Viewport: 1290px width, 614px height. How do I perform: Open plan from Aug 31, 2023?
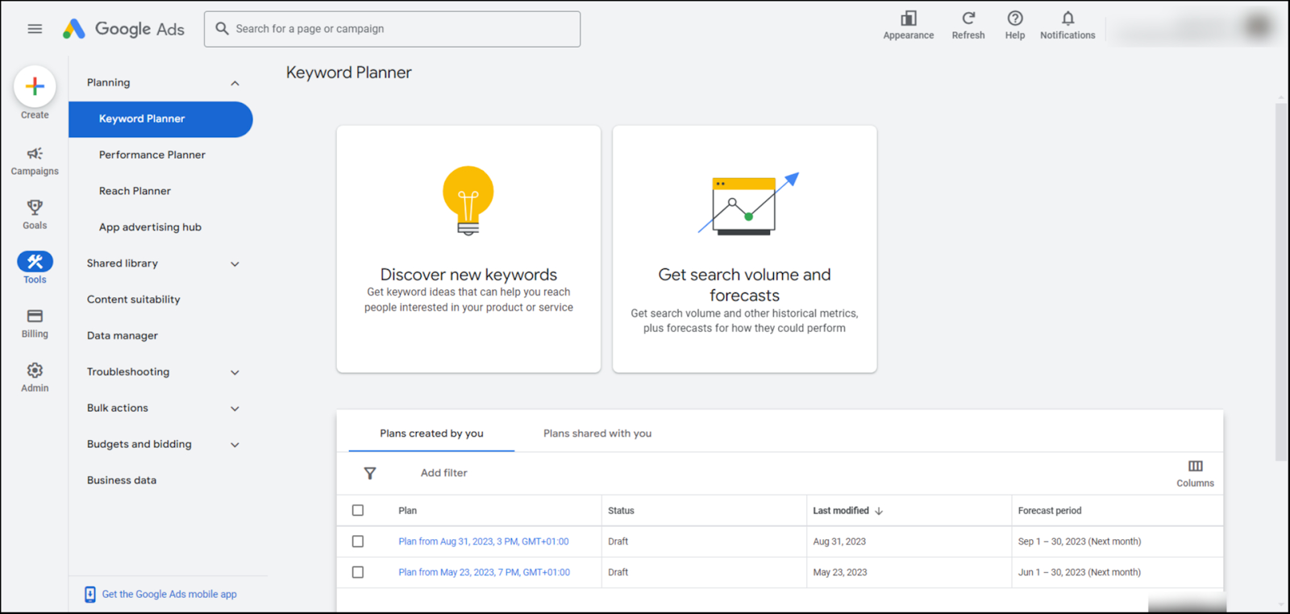tap(484, 541)
